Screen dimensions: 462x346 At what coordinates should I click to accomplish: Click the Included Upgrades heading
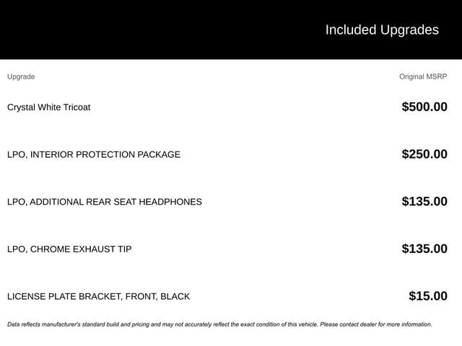[382, 30]
